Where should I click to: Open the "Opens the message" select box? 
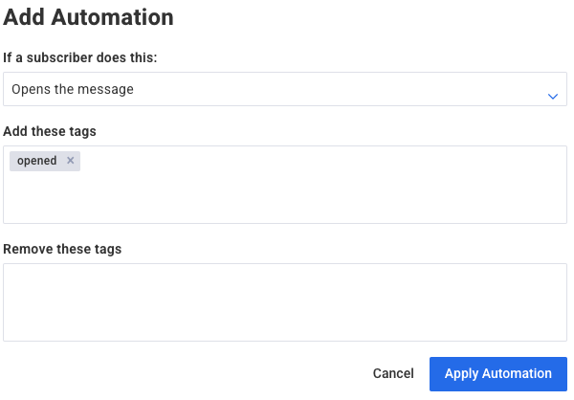[x=285, y=89]
